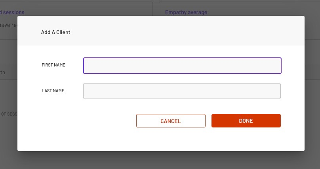Click the Last Name input field
Viewport: 320px width, 169px height.
tap(182, 91)
